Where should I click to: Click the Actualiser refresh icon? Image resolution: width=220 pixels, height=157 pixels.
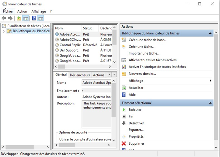coord(124,87)
